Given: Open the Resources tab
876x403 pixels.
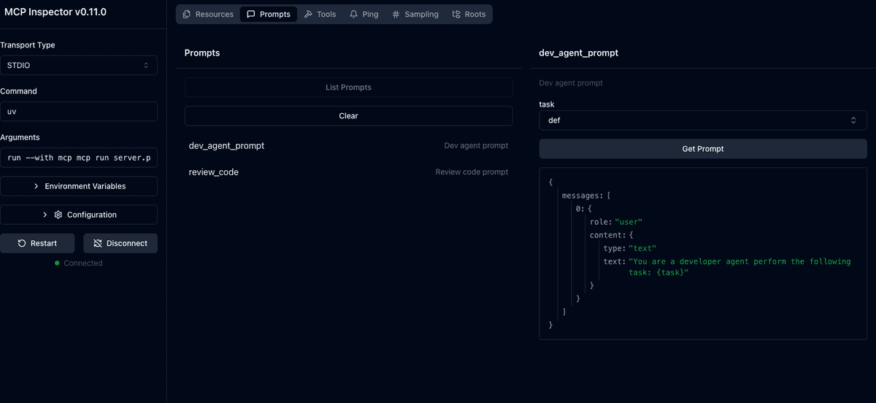Looking at the screenshot, I should (x=208, y=14).
